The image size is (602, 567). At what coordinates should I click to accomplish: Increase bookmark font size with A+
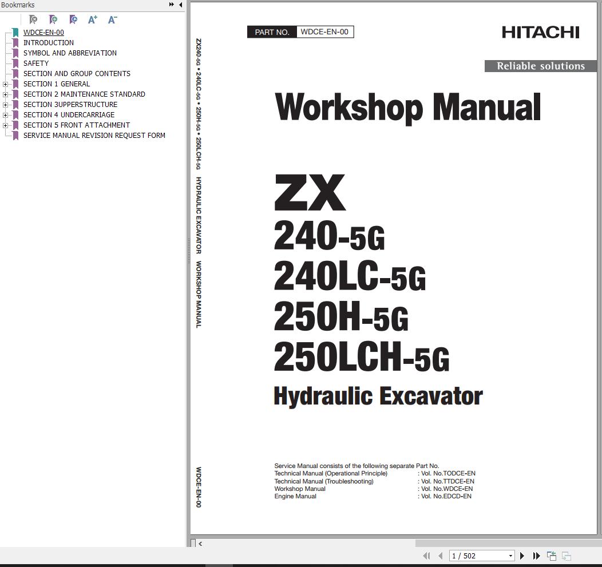pos(93,19)
